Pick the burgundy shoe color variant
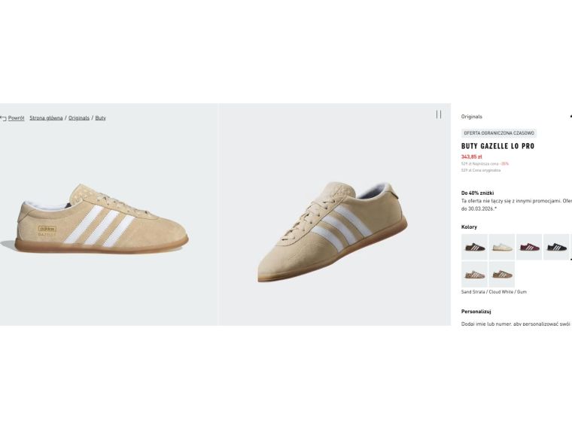Viewport: 572px width, 429px height. [x=528, y=247]
